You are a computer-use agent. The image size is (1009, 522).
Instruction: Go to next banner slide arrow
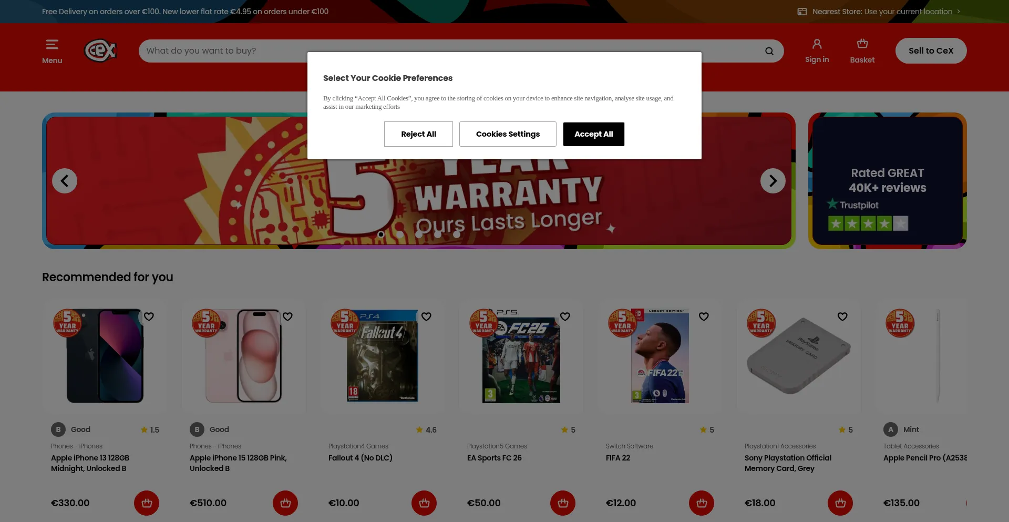773,181
